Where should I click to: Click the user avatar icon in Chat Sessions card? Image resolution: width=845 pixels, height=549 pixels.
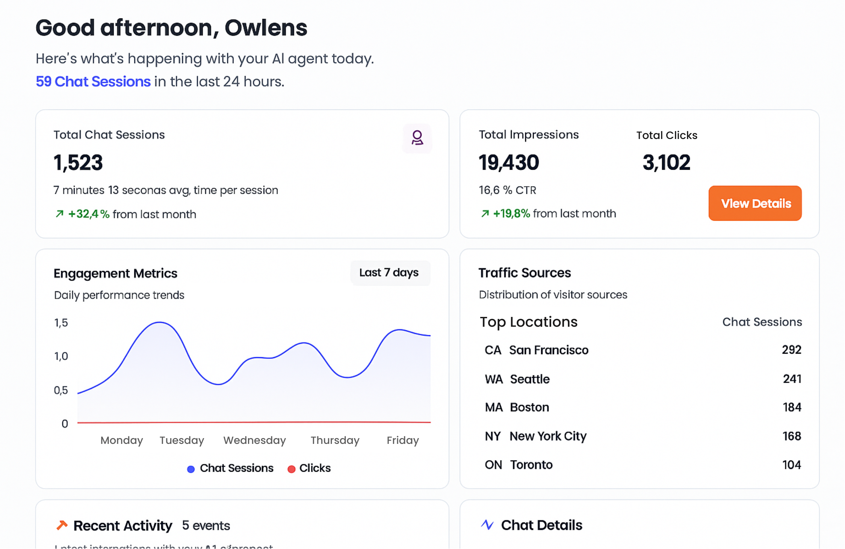pyautogui.click(x=417, y=138)
